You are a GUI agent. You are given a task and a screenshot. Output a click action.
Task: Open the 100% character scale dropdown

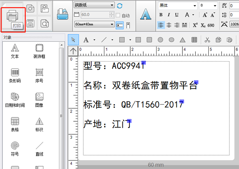click(x=234, y=24)
